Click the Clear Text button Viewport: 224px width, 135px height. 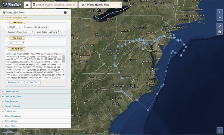coord(32,83)
